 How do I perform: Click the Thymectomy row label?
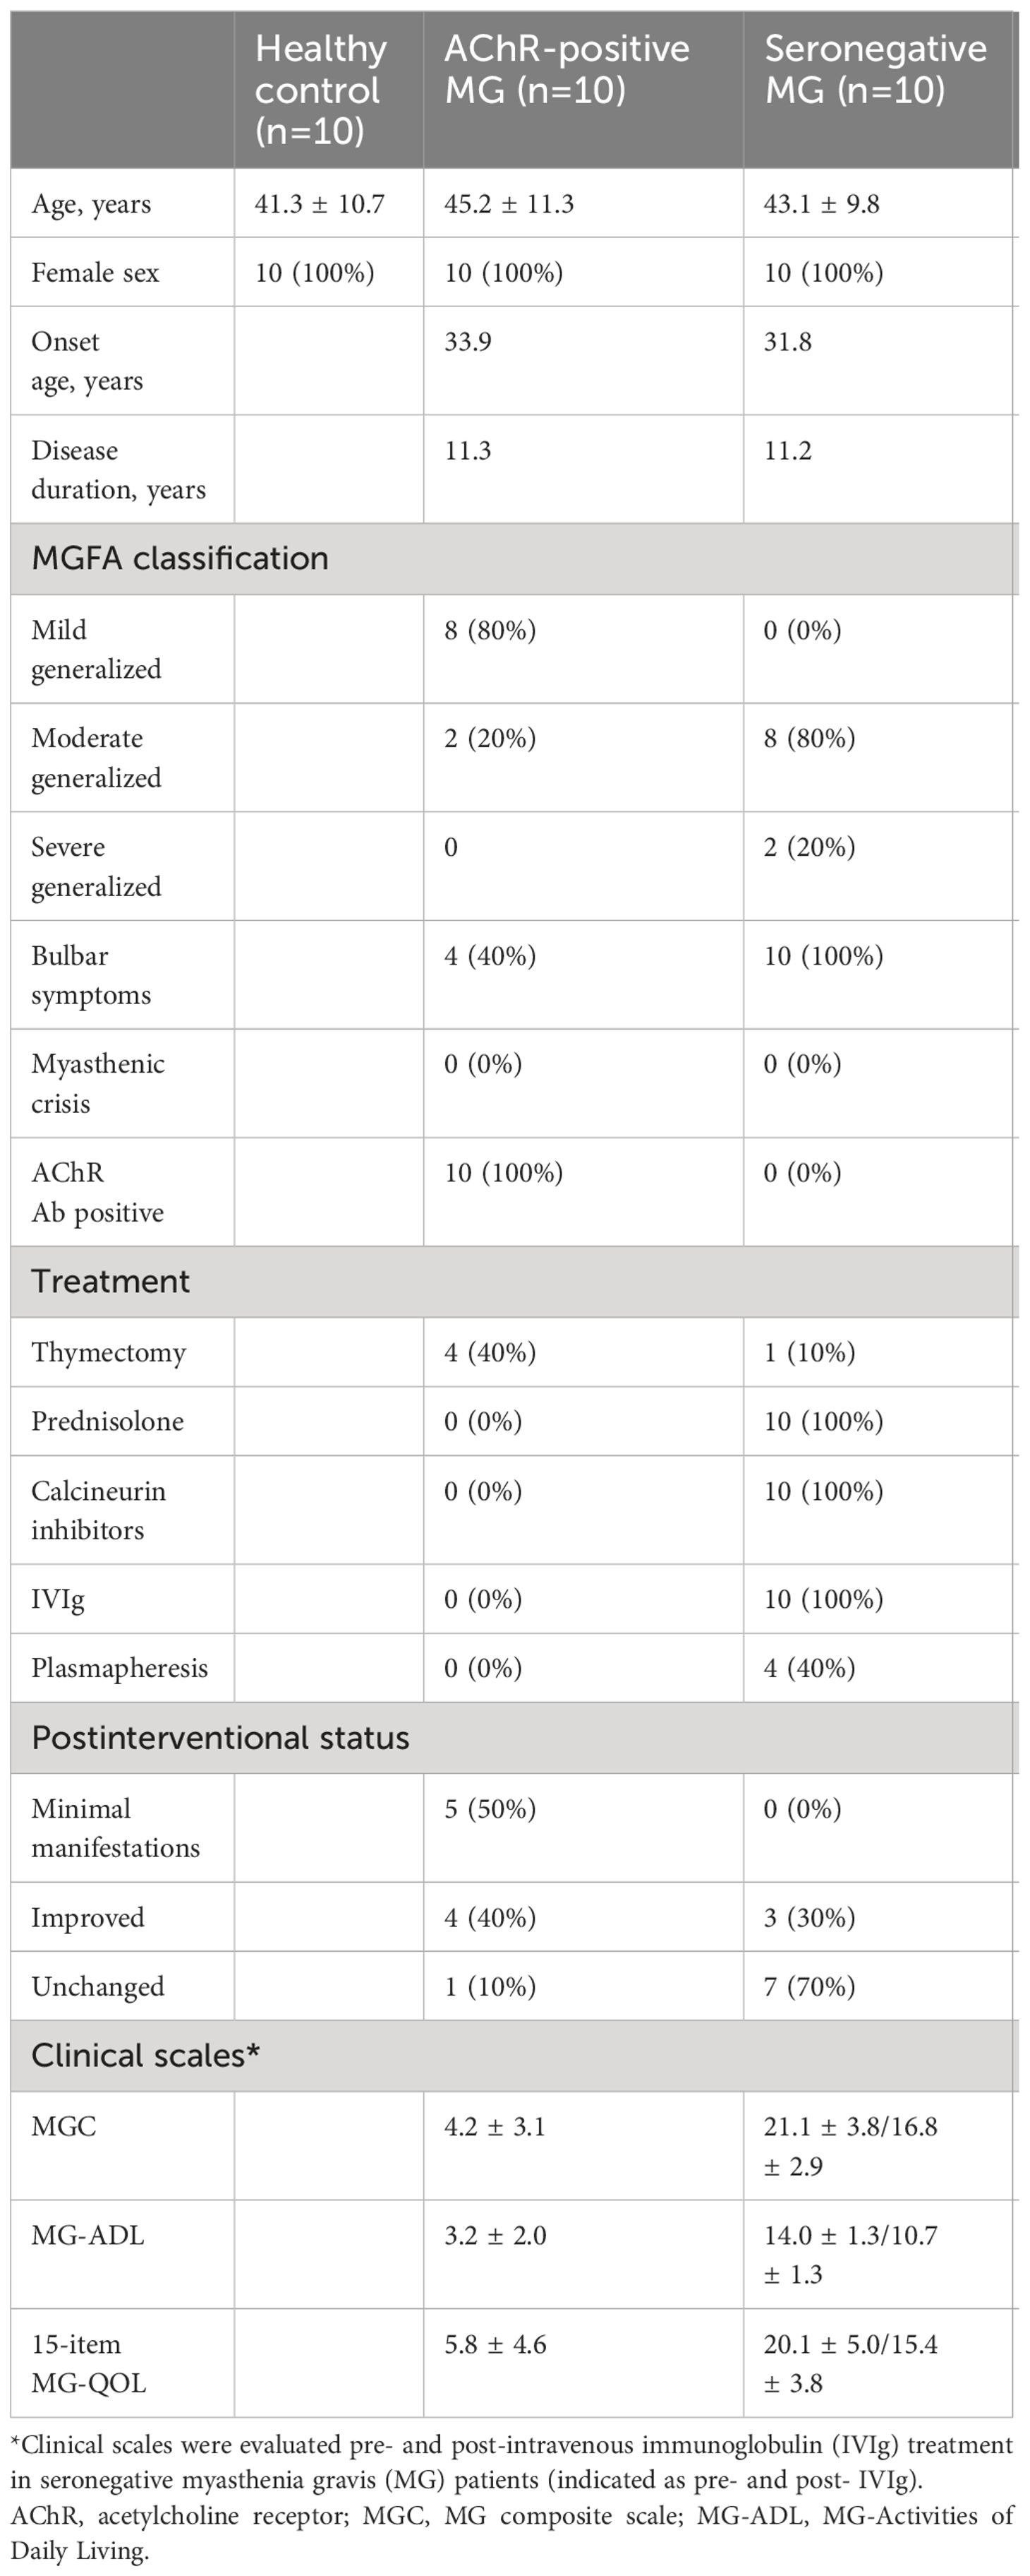pos(109,1353)
